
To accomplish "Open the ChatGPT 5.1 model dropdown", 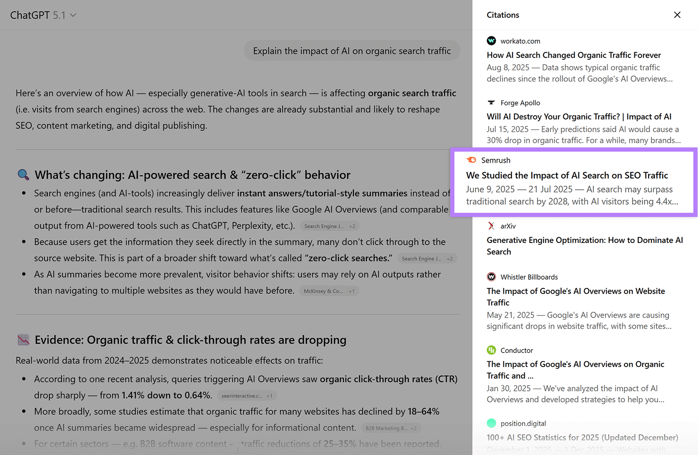I will coord(73,15).
